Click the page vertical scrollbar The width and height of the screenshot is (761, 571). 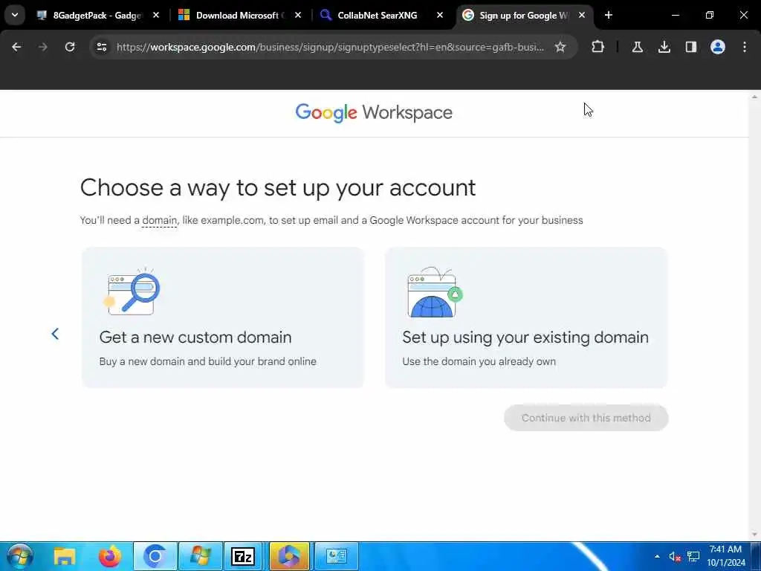pyautogui.click(x=755, y=315)
